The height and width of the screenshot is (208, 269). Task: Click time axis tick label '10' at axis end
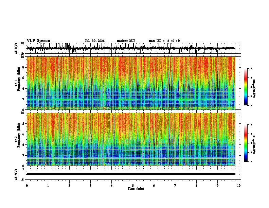tap(239, 186)
